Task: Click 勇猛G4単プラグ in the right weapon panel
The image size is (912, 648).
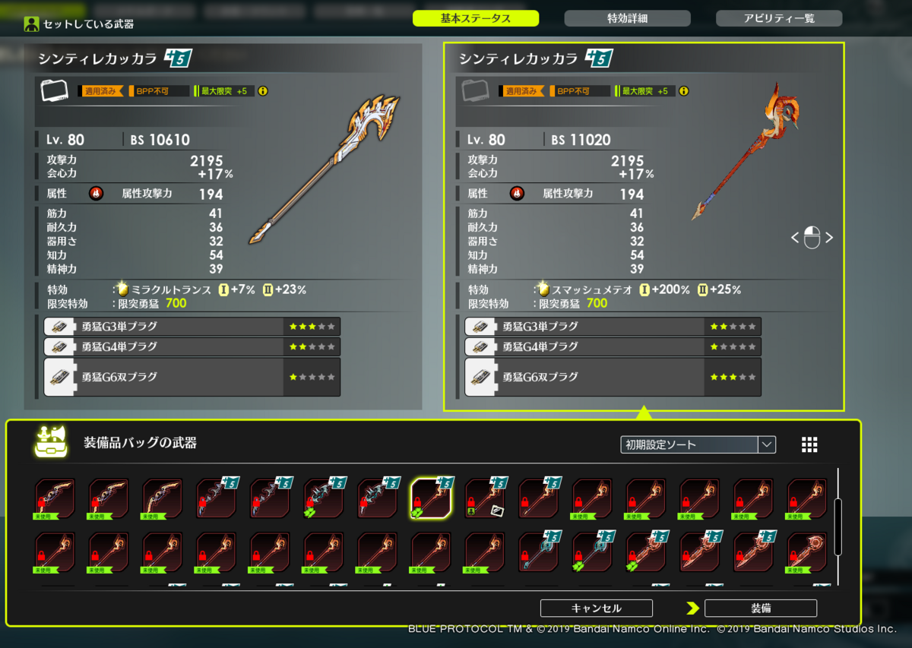Action: pyautogui.click(x=613, y=346)
